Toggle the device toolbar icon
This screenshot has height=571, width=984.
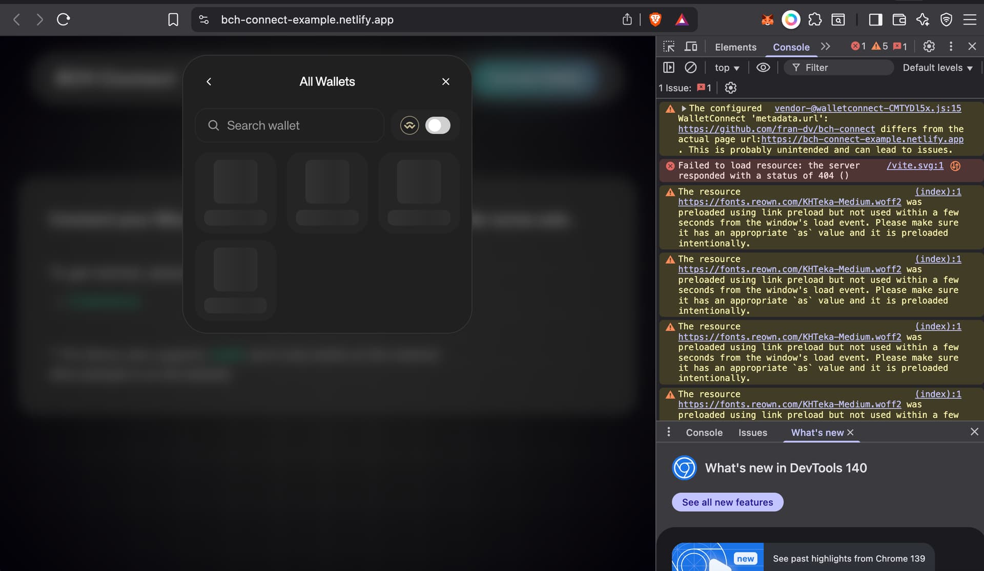point(691,47)
